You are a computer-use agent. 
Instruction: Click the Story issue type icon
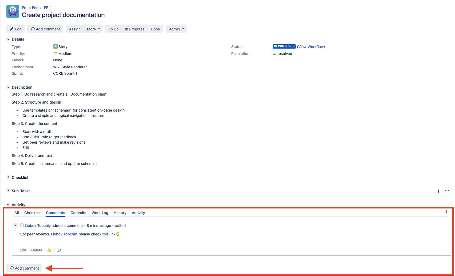click(x=55, y=47)
